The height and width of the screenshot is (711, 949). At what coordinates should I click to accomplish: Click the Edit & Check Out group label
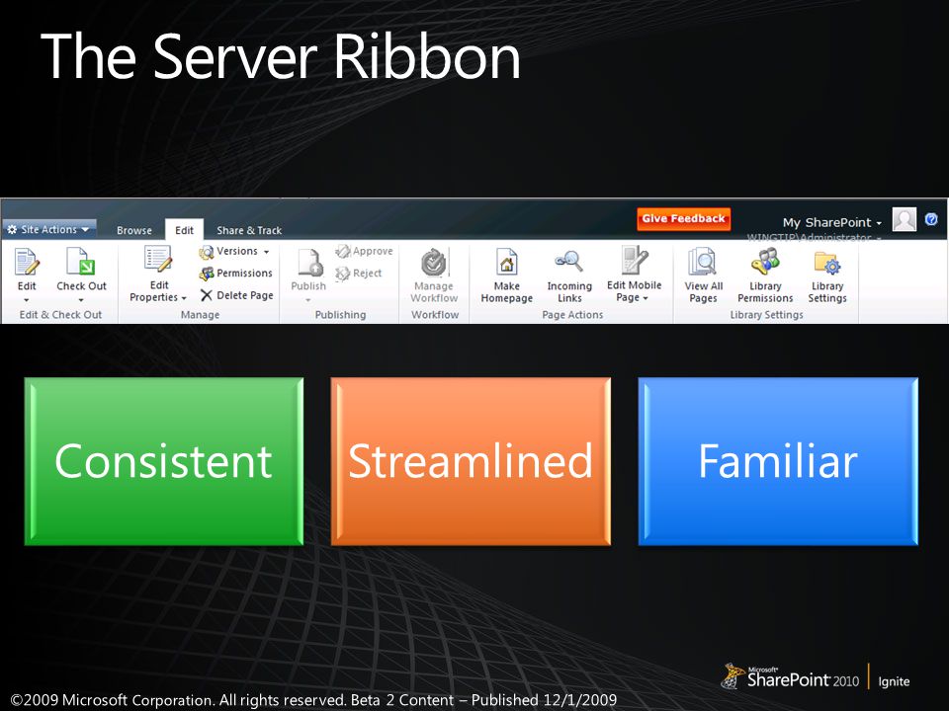coord(60,314)
